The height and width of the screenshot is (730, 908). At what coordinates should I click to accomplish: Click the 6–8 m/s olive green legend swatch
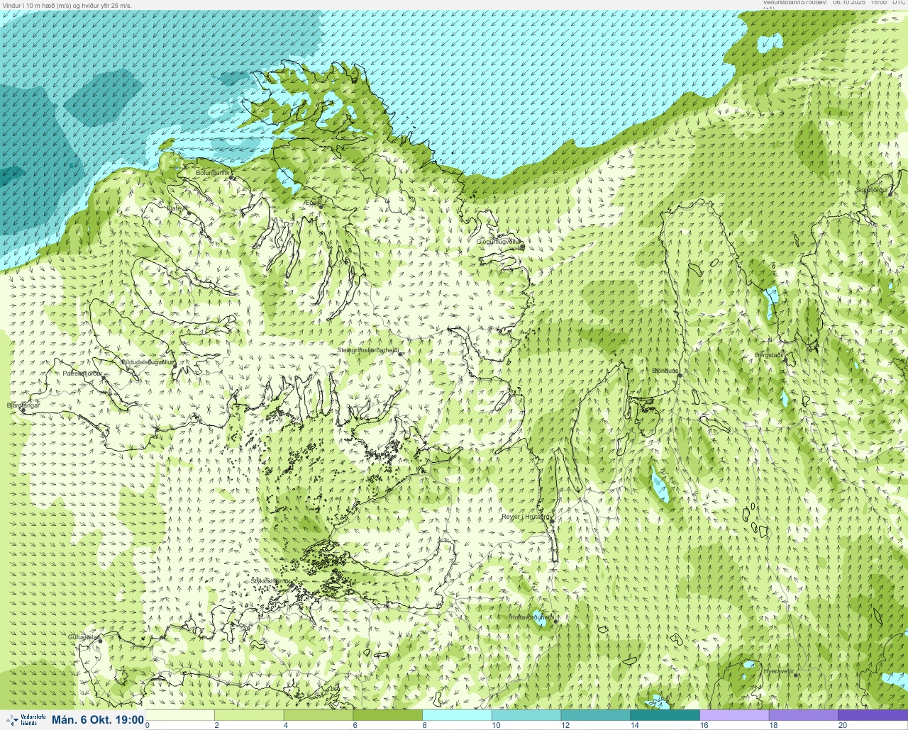coord(388,715)
